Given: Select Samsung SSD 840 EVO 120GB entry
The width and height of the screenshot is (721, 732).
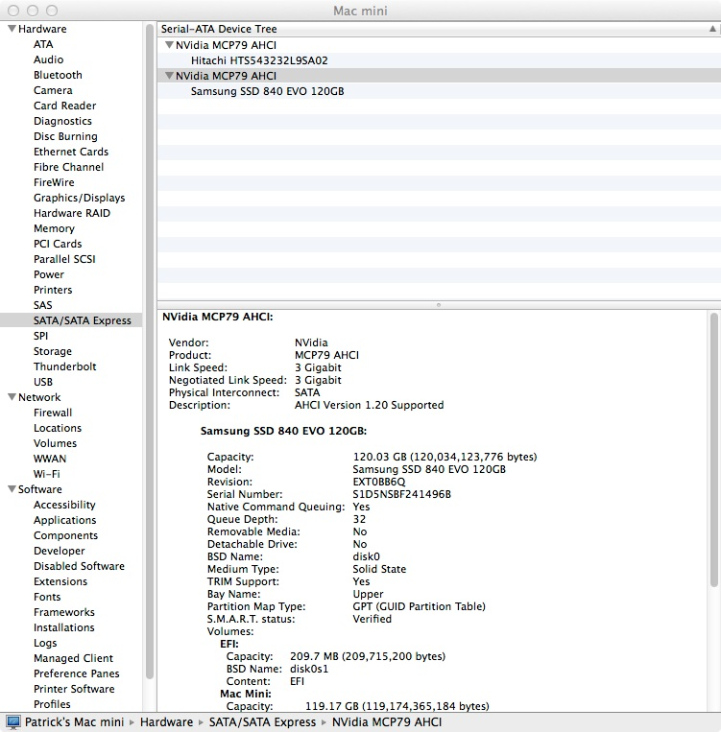Looking at the screenshot, I should pyautogui.click(x=267, y=91).
